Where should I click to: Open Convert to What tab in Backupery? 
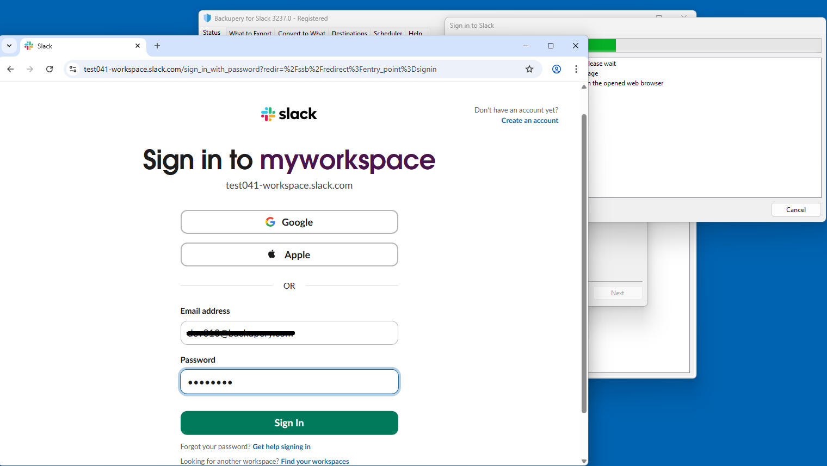[x=301, y=33]
